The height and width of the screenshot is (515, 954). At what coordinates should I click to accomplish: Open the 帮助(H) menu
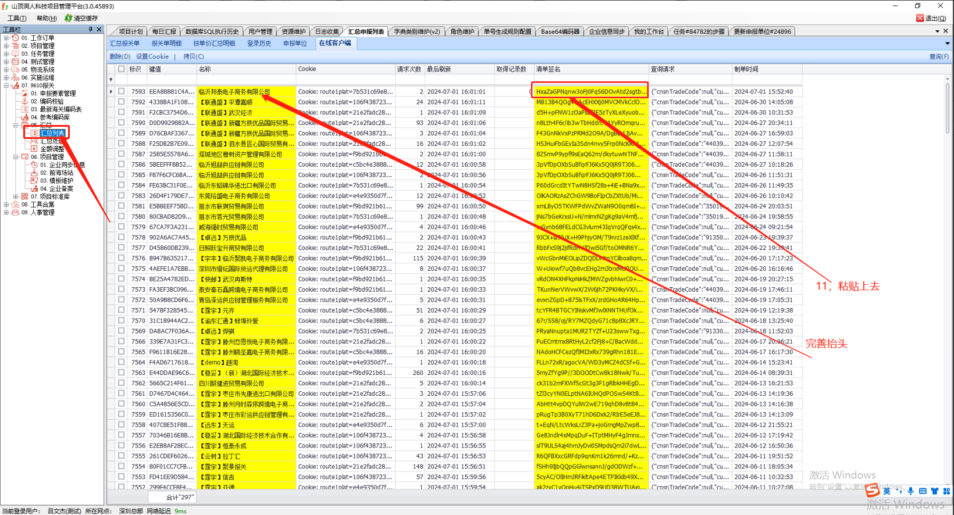(47, 18)
